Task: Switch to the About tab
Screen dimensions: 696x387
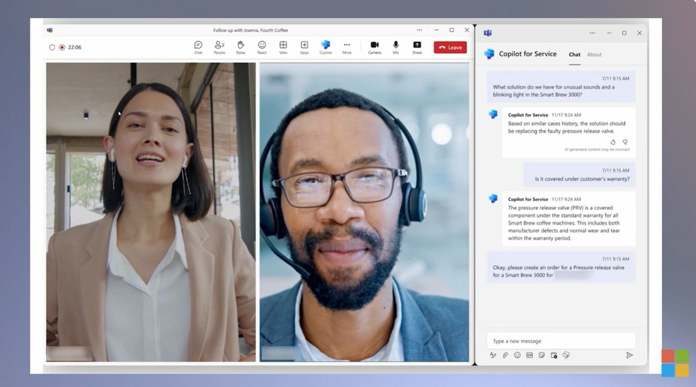Action: coord(594,55)
